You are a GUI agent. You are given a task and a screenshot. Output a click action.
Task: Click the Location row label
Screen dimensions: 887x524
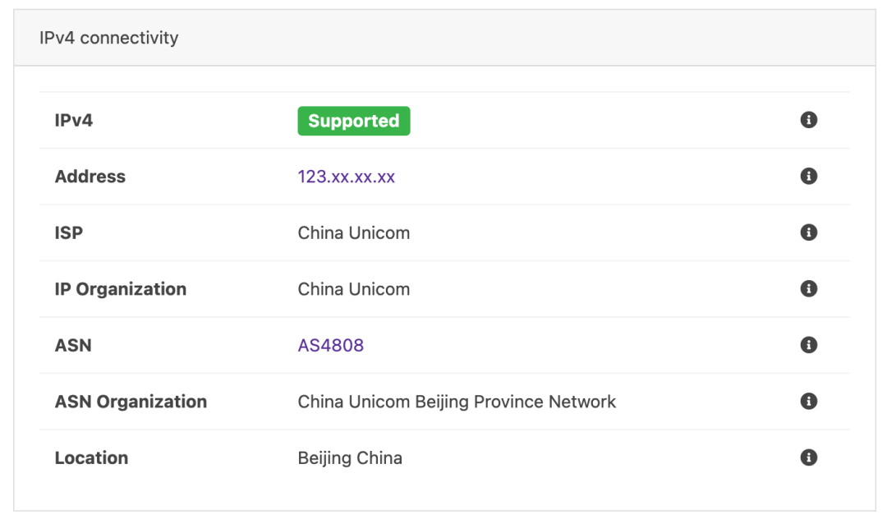coord(91,457)
